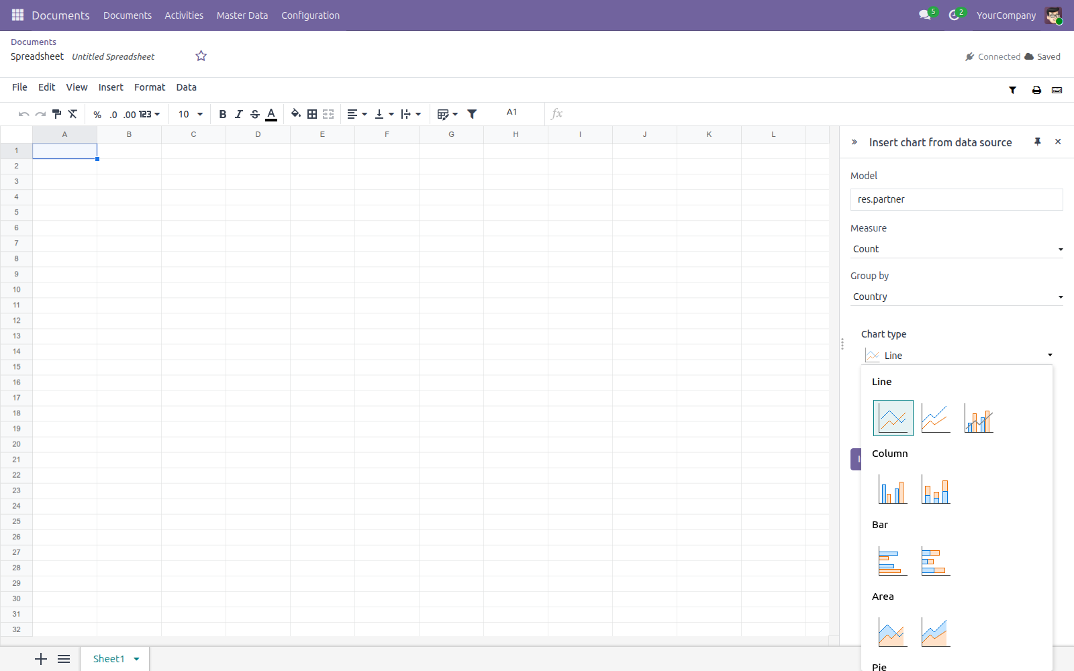Click the keyboard icon right of the print icon

[1057, 90]
